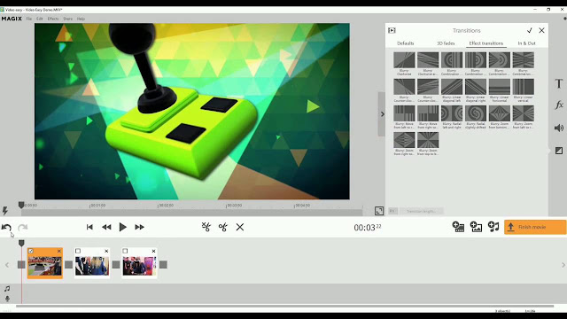The image size is (567, 319).
Task: Click the horizontal timeline scrollbar
Action: (284, 306)
